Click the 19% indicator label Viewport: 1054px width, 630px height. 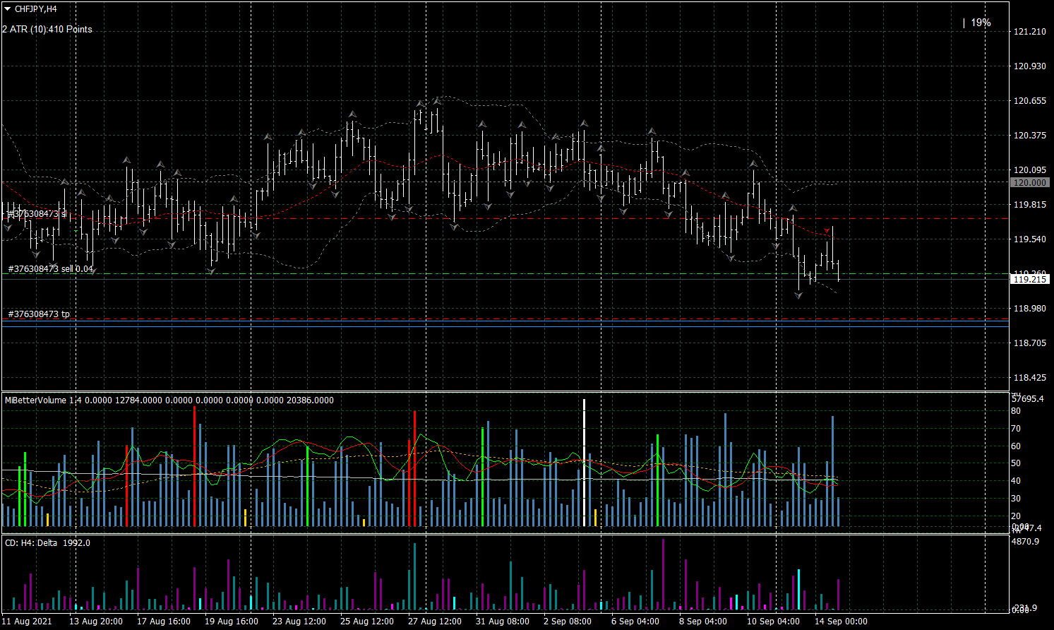pos(980,23)
